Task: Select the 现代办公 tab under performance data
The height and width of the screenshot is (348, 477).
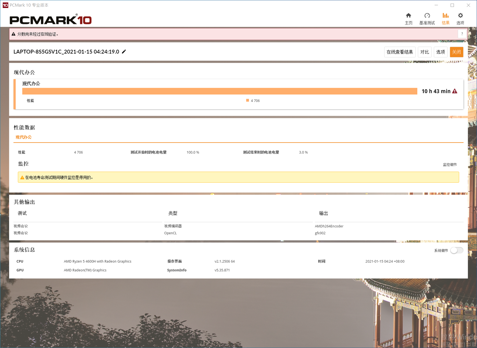Action: click(x=24, y=137)
